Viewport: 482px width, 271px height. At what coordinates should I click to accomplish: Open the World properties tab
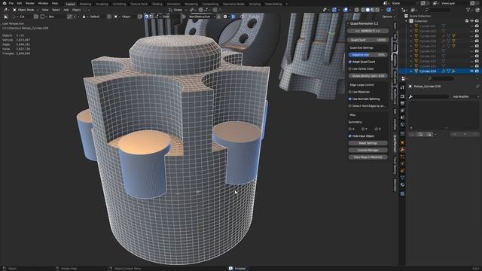[402, 125]
